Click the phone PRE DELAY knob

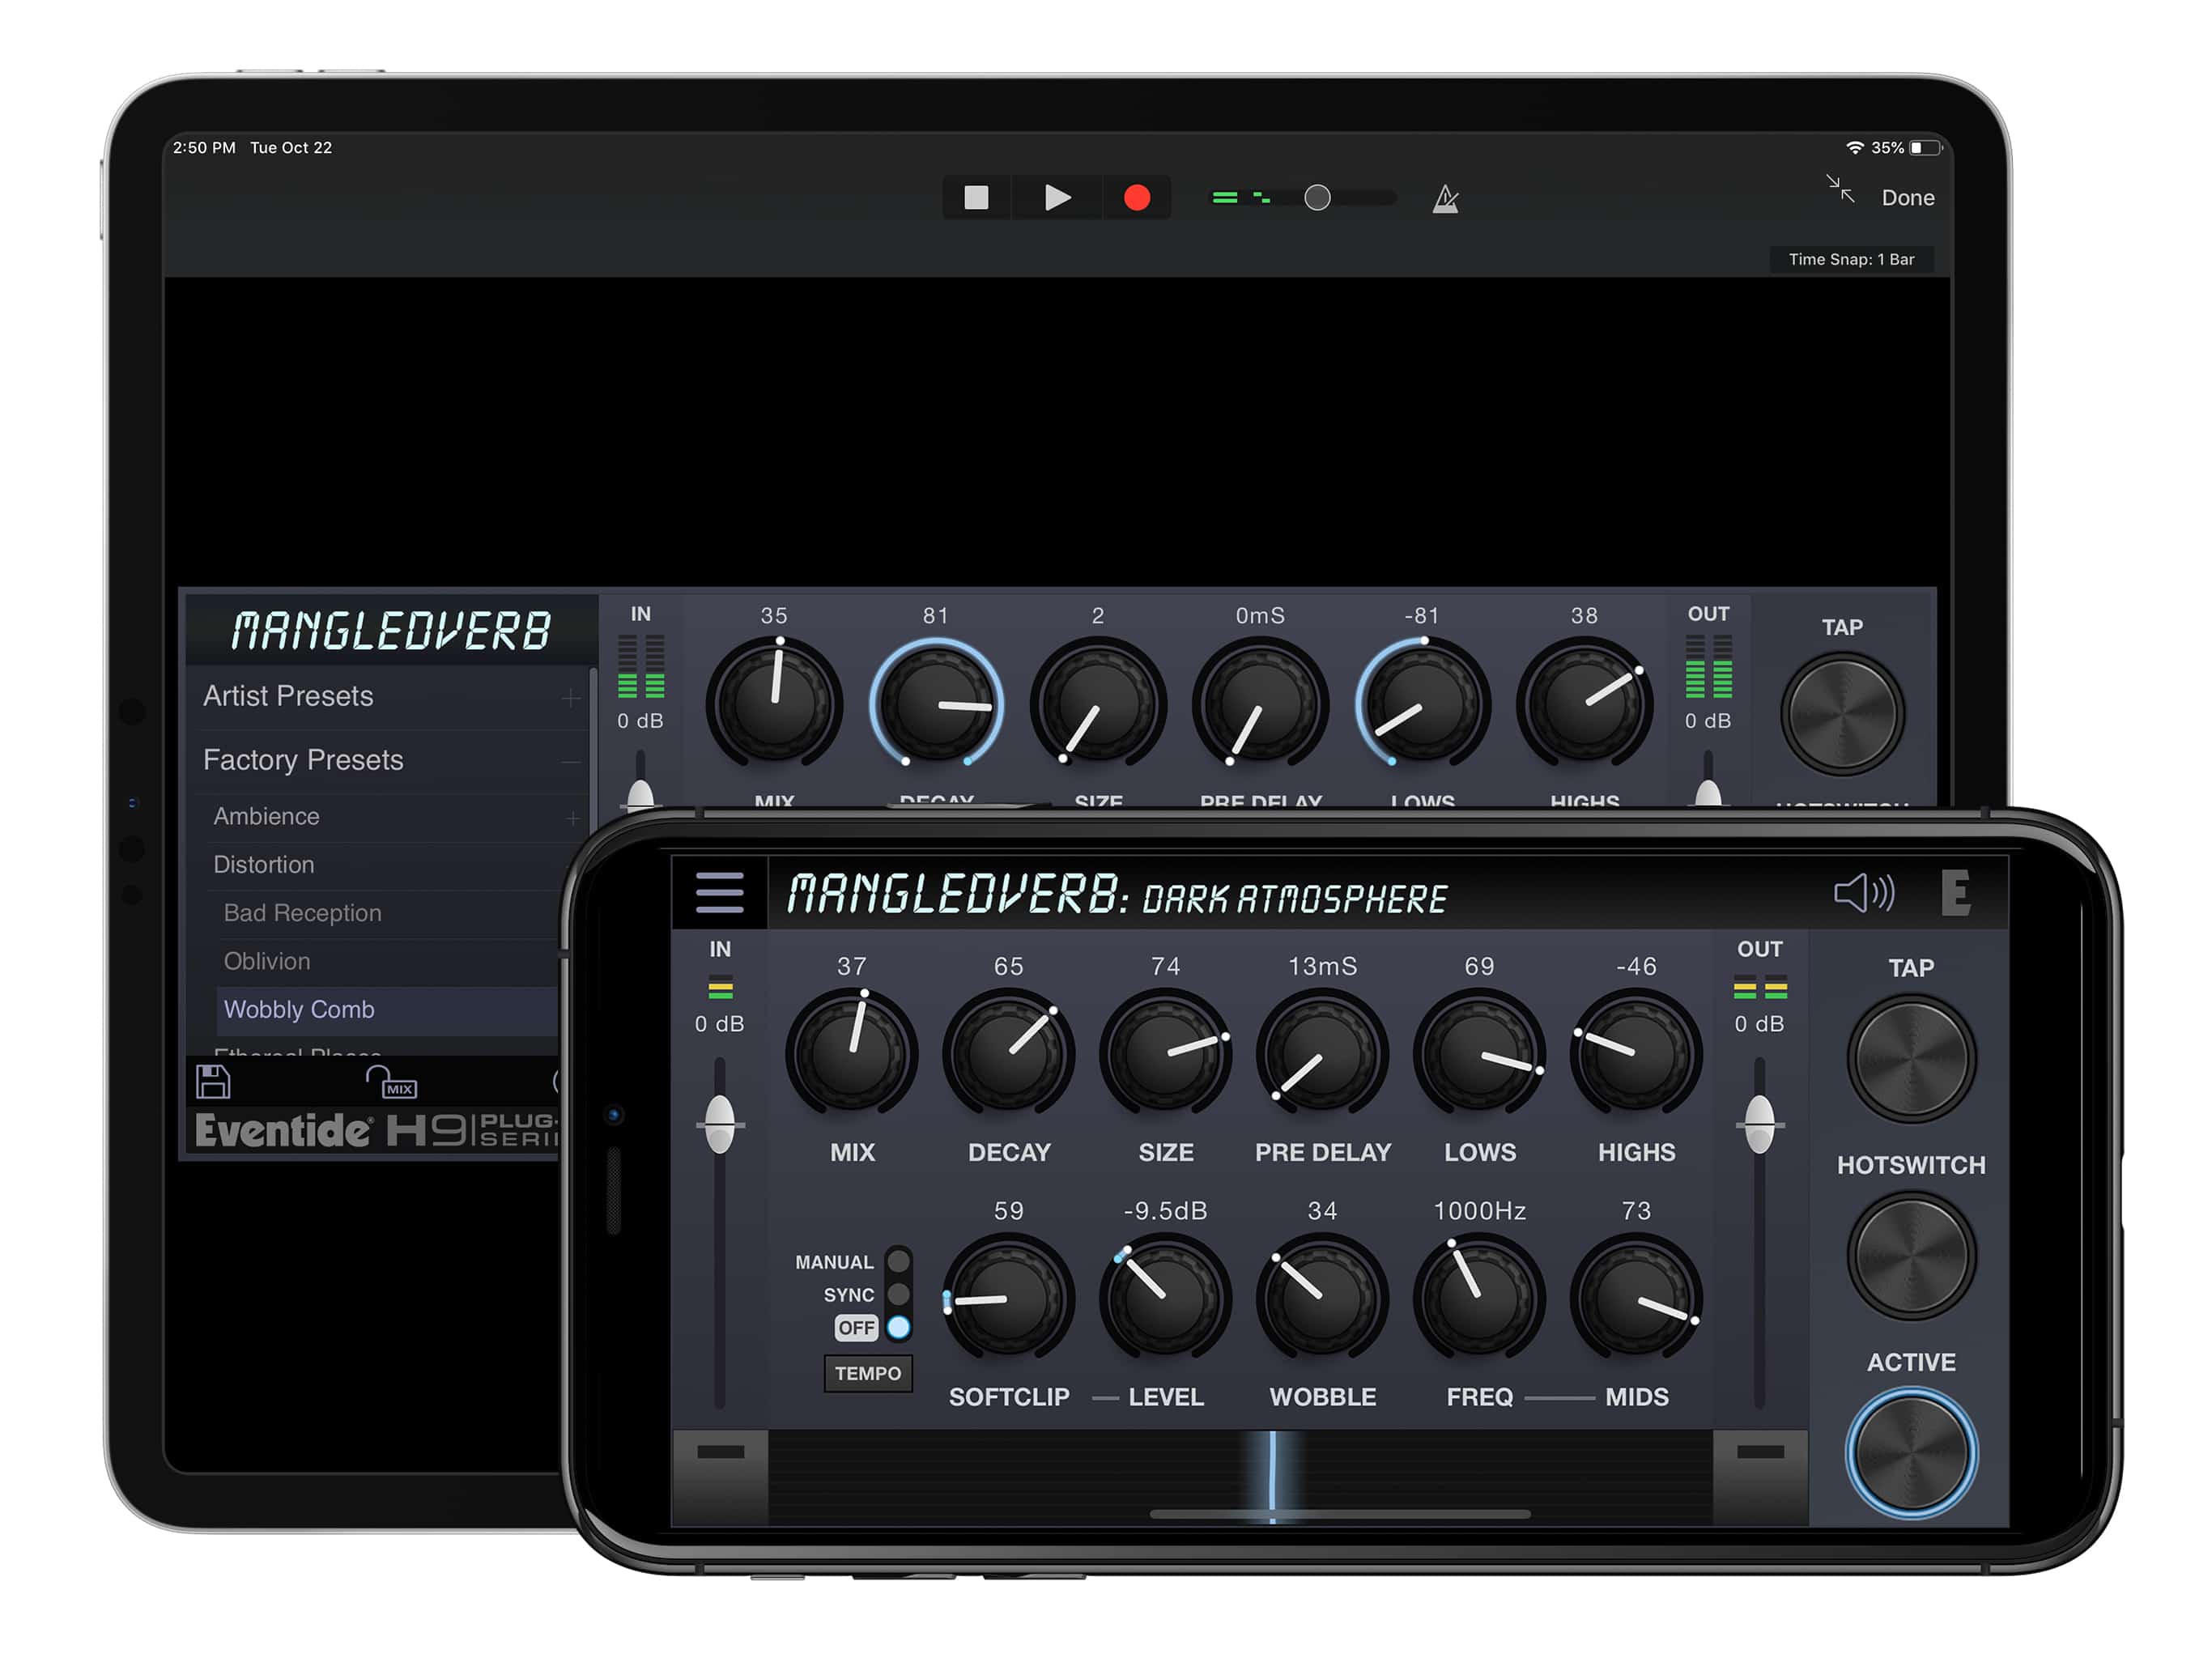[x=1323, y=1053]
